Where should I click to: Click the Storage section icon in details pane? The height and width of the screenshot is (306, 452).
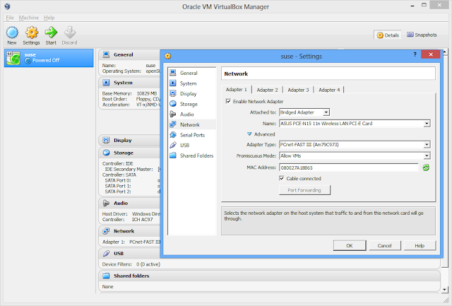[x=106, y=153]
